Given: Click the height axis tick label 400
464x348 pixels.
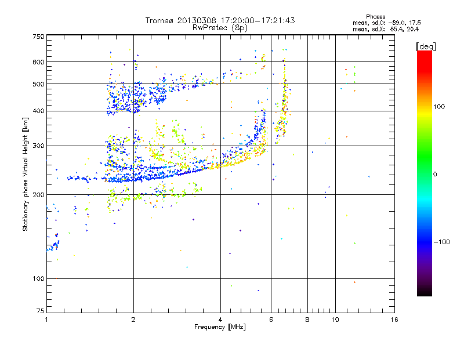Looking at the screenshot, I should click(38, 111).
